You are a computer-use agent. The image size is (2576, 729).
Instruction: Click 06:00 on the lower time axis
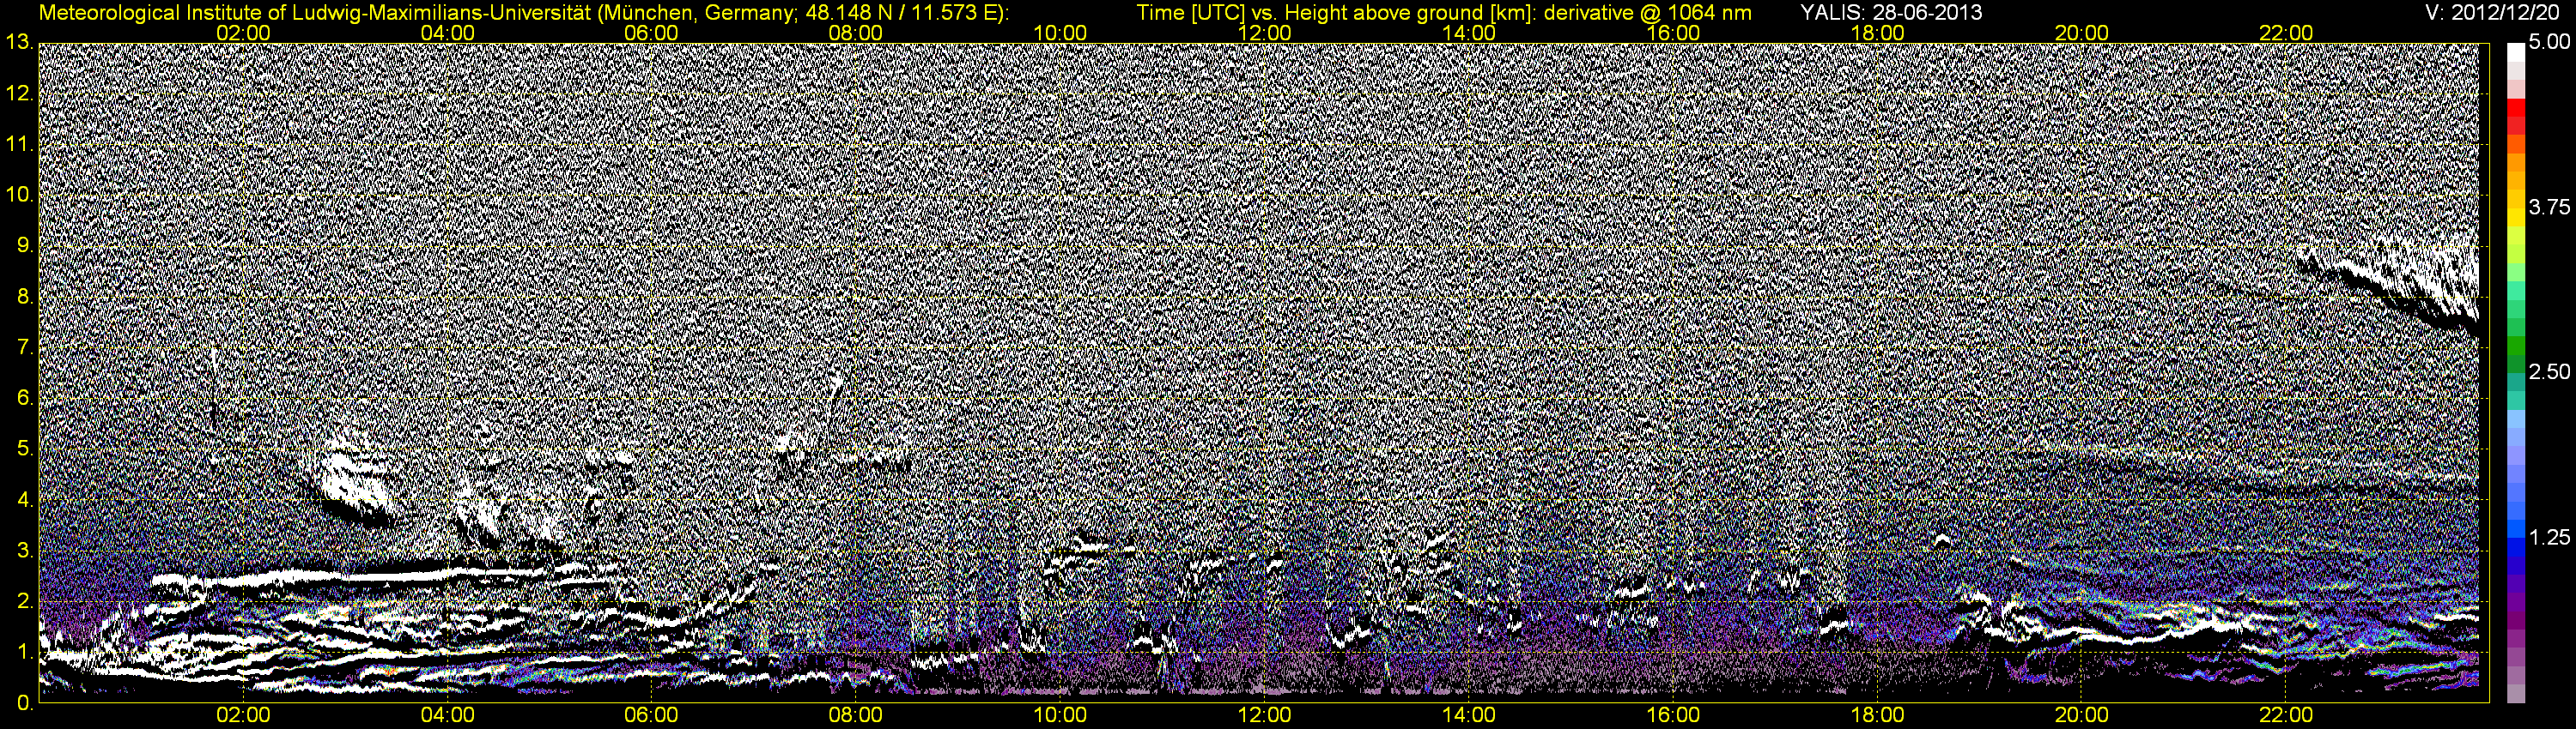(651, 715)
